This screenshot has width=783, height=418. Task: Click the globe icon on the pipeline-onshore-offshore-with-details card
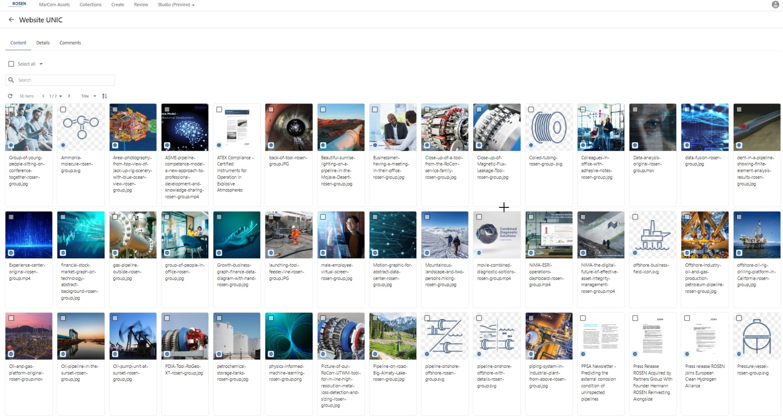pos(479,354)
